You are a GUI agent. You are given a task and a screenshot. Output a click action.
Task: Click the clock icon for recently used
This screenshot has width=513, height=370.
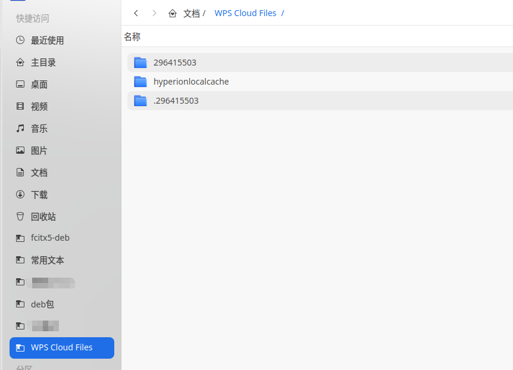[20, 41]
